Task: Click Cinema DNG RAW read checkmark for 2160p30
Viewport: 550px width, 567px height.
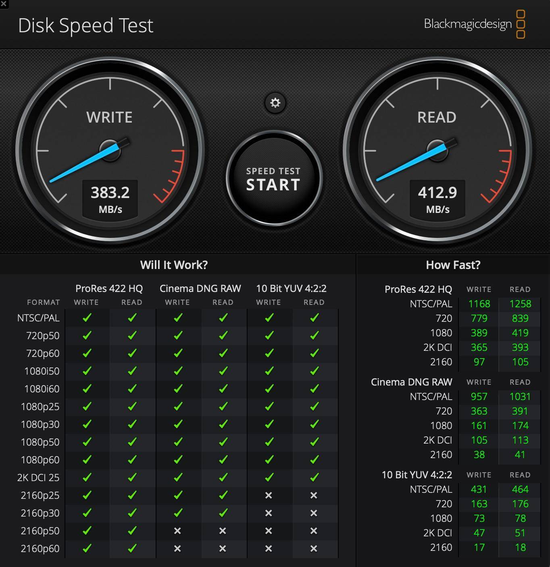Action: tap(223, 513)
